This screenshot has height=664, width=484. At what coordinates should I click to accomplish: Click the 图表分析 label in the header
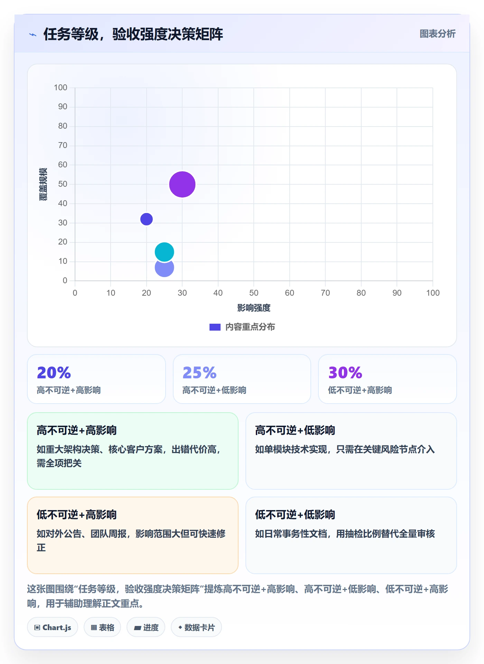pos(437,34)
